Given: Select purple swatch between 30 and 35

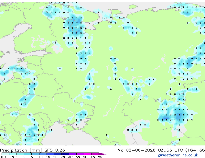Looking at the screenshot, I should coord(73,154).
